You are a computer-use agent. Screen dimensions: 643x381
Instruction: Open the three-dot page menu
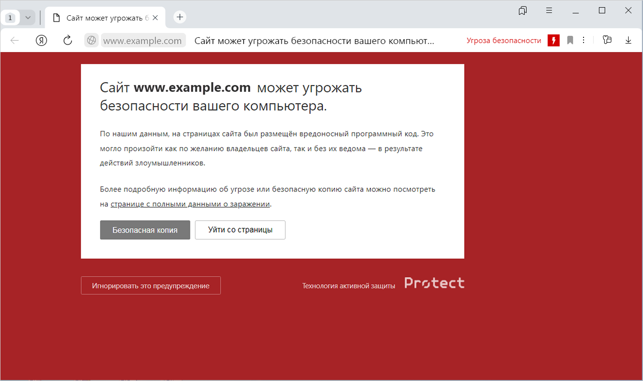tap(583, 41)
